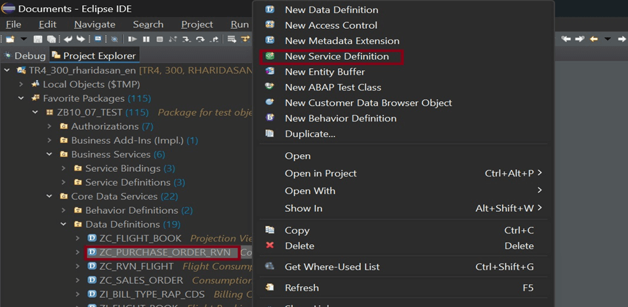Switch to the Project Explorer tab
Viewport: 628px width, 307px height.
(x=94, y=56)
